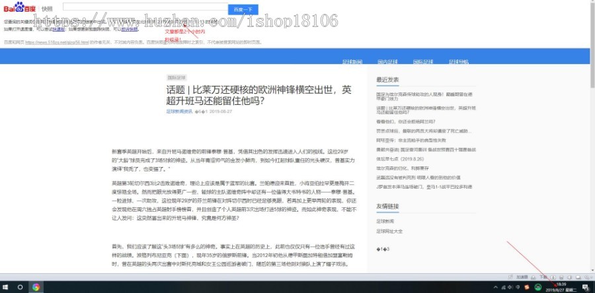This screenshot has height=293, width=595.
Task: Click the article headline about 比莱万
Action: [258, 96]
